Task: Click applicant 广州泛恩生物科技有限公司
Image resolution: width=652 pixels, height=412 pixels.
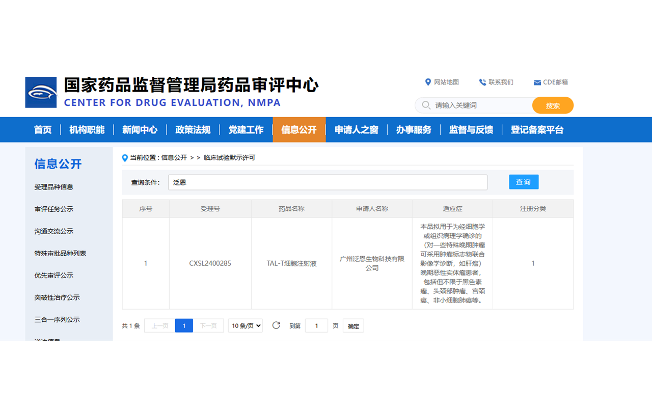Action: pos(372,263)
